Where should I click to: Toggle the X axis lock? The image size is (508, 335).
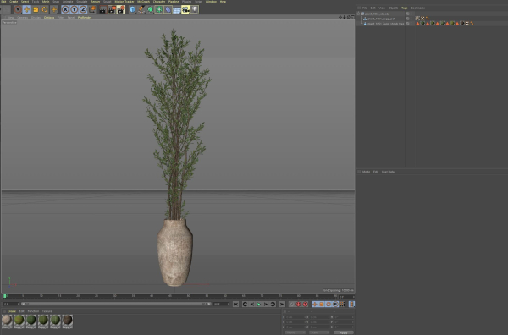click(65, 9)
